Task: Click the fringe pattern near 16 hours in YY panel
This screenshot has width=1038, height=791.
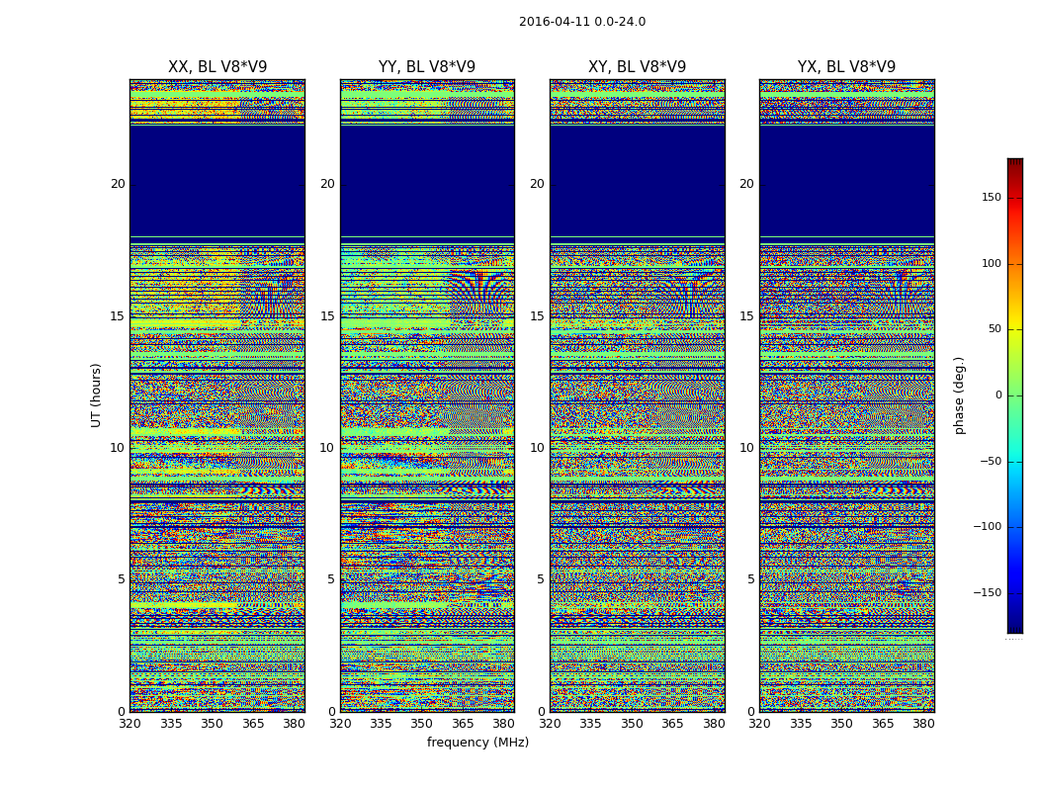Action: [481, 292]
